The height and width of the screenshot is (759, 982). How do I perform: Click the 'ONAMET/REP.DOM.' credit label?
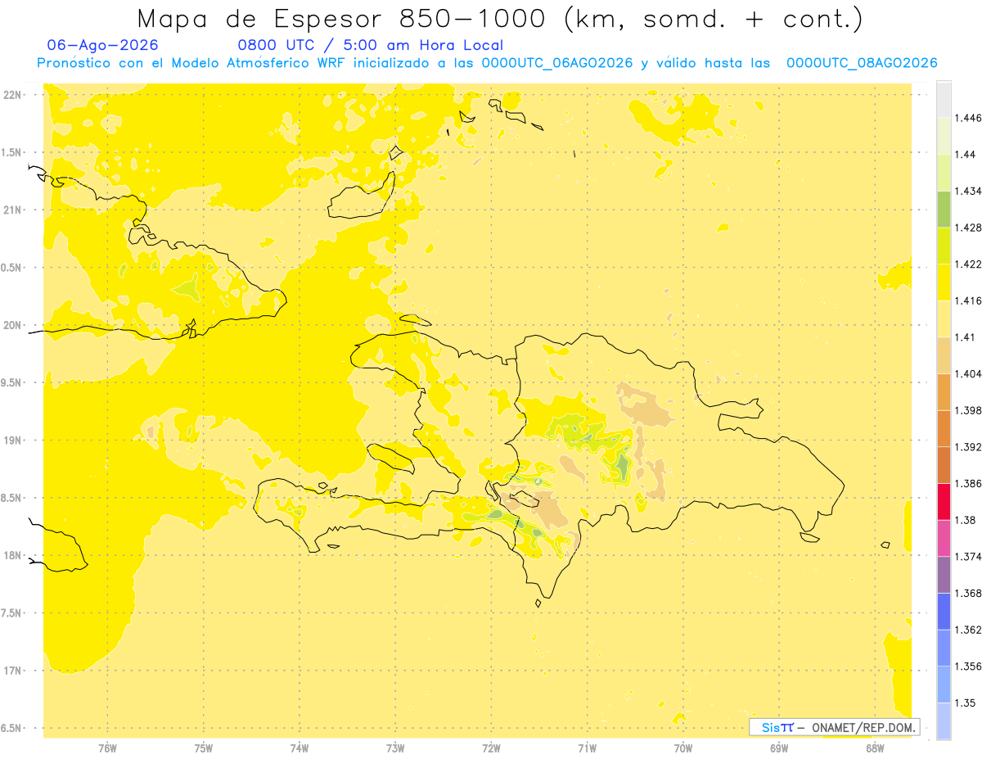point(864,727)
